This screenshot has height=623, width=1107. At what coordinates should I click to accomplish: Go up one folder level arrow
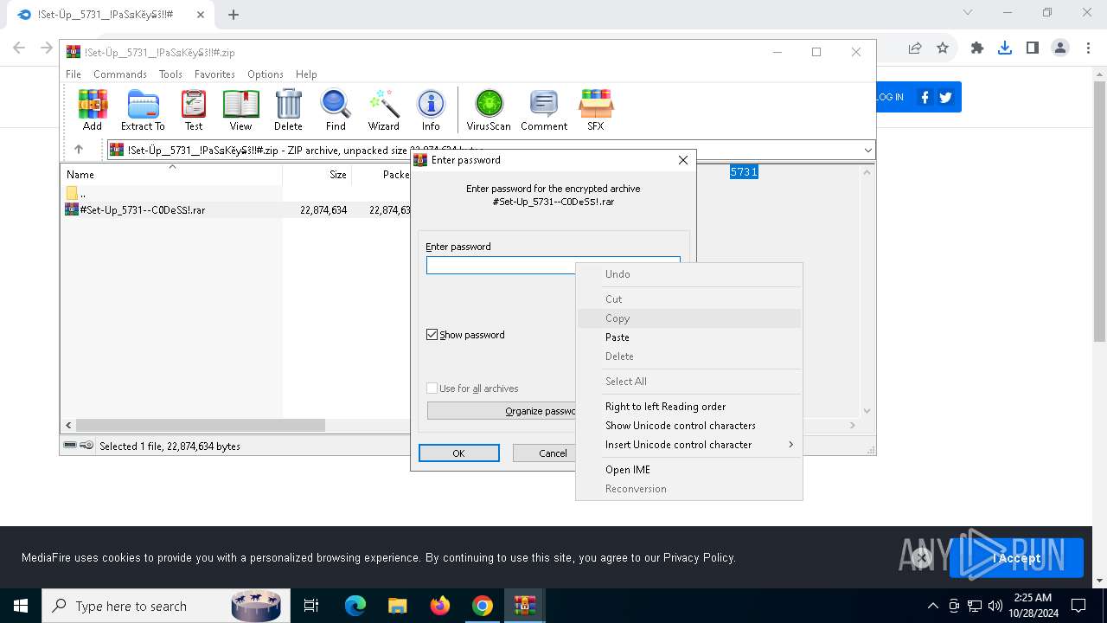pyautogui.click(x=79, y=150)
